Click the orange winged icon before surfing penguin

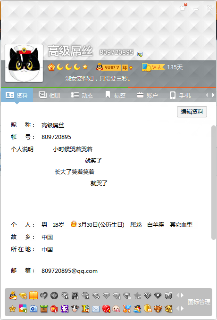[x=127, y=309]
